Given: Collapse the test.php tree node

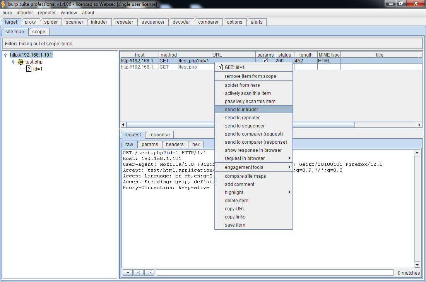Looking at the screenshot, I should (x=13, y=62).
